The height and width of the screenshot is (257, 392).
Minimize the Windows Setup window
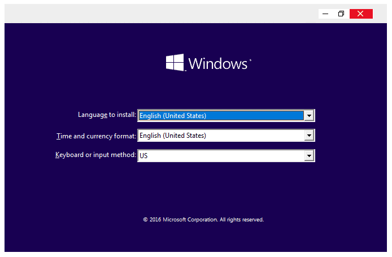click(325, 14)
